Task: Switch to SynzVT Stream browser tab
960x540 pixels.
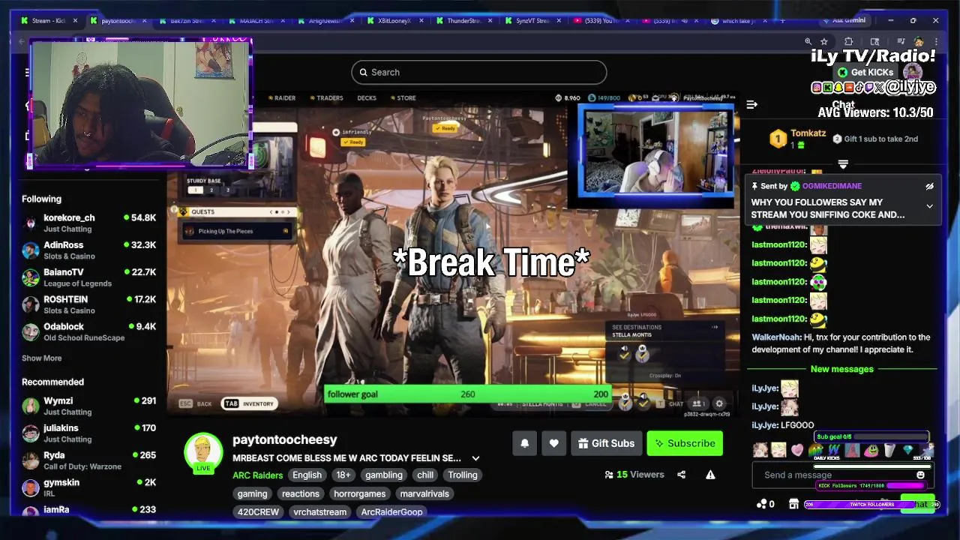Action: 535,21
